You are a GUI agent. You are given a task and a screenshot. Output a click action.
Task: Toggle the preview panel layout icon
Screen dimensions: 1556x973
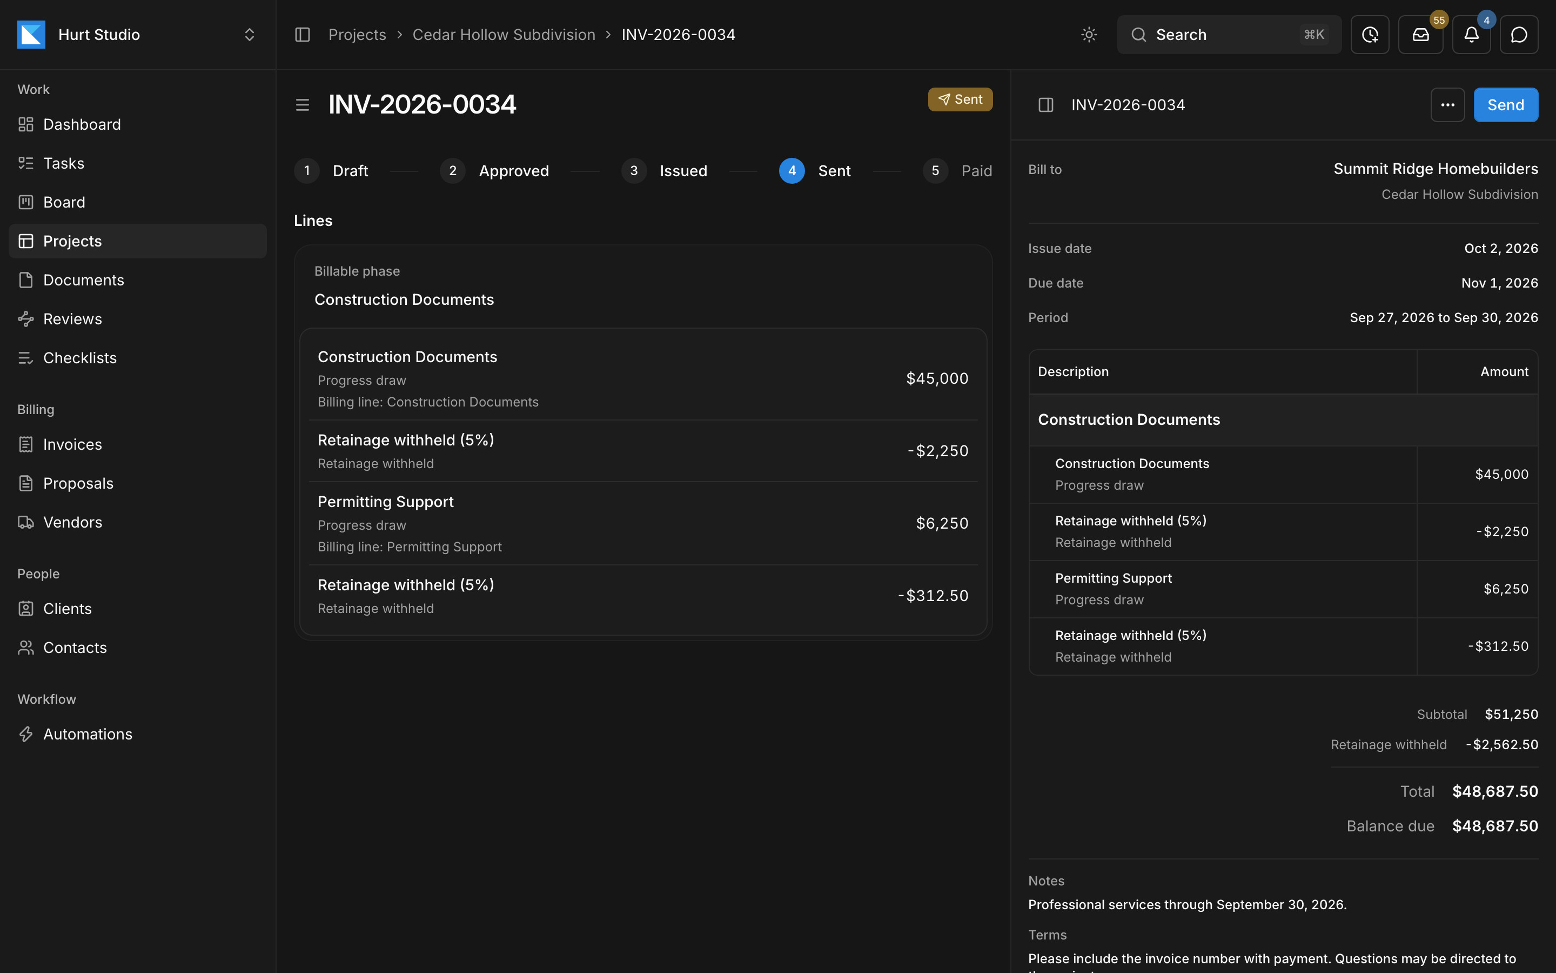[x=1046, y=105]
